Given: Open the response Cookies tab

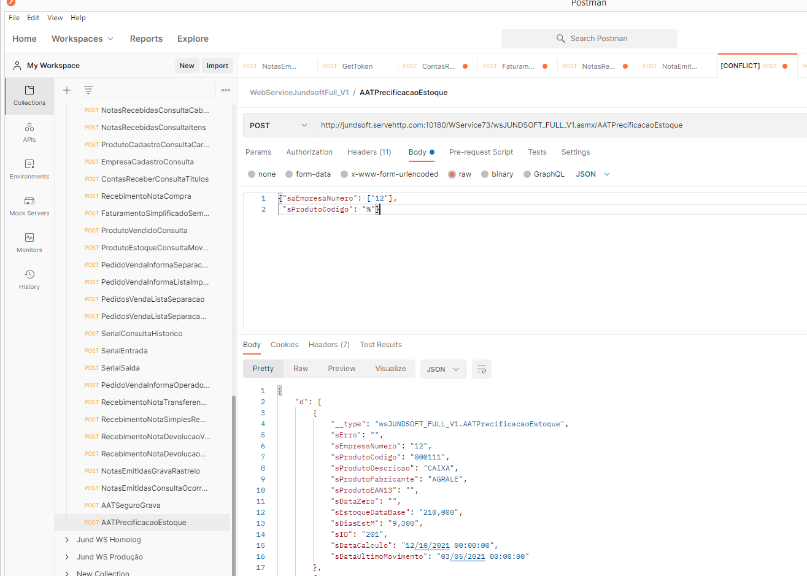Looking at the screenshot, I should [285, 345].
